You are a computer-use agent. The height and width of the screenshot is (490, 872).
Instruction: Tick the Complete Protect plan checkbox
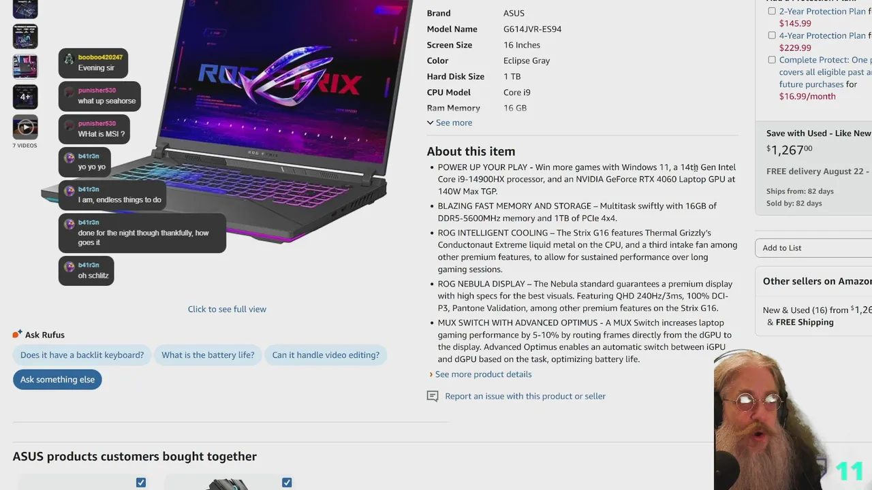772,60
